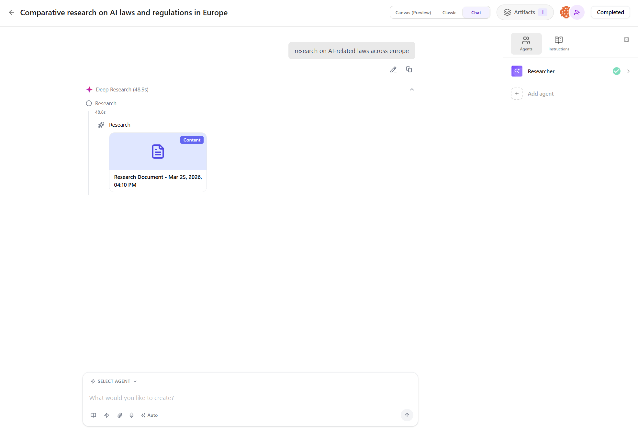Click the lightning quick-action icon in composer

[x=106, y=415]
